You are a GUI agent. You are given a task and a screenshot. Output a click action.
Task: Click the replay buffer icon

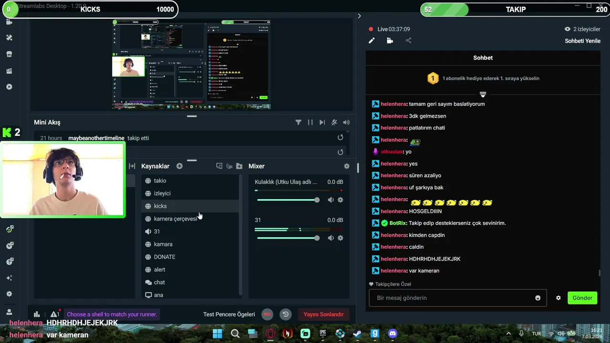(285, 314)
